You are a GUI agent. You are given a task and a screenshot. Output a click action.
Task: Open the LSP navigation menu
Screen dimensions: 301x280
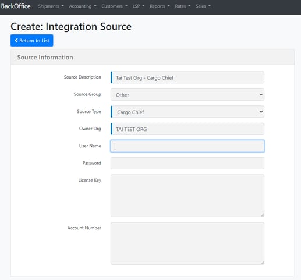139,6
